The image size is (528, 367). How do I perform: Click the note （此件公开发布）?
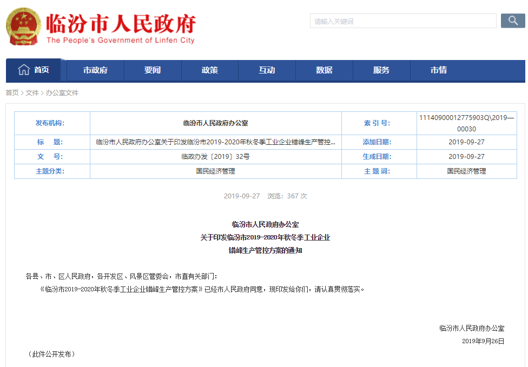click(x=51, y=354)
